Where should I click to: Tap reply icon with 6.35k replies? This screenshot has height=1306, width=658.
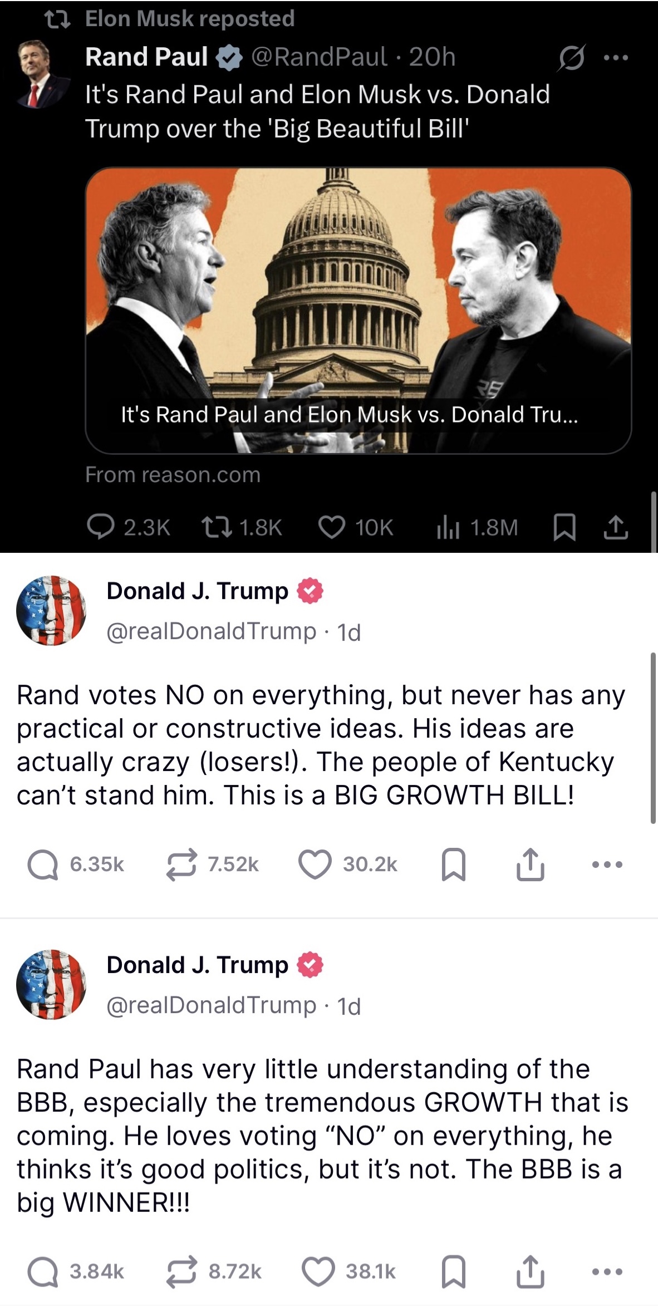pyautogui.click(x=42, y=865)
